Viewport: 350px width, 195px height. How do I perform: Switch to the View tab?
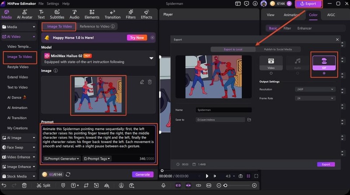pos(270,15)
